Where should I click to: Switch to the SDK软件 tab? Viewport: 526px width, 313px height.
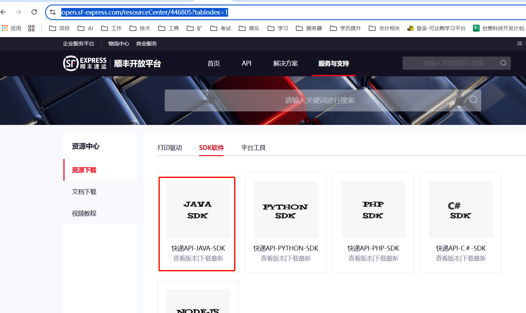pos(211,148)
